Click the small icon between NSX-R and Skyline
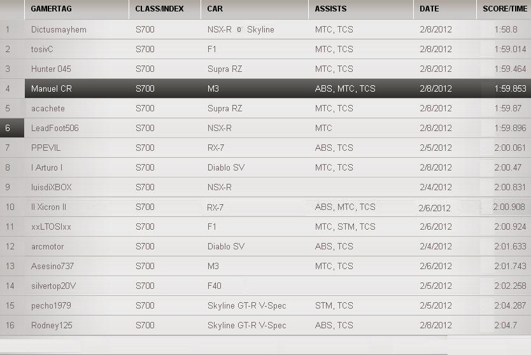This screenshot has width=531, height=355. (239, 30)
